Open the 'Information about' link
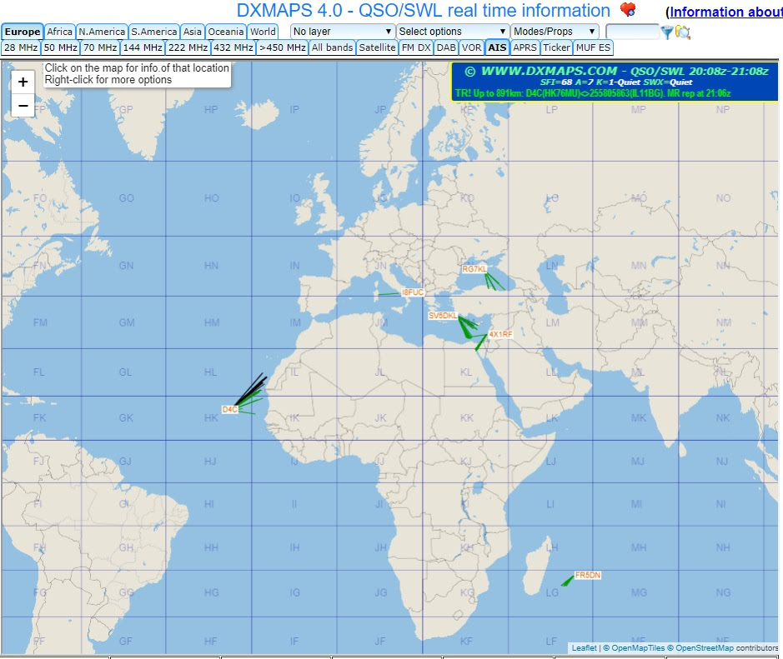Viewport: 783px width, 659px height. point(725,12)
